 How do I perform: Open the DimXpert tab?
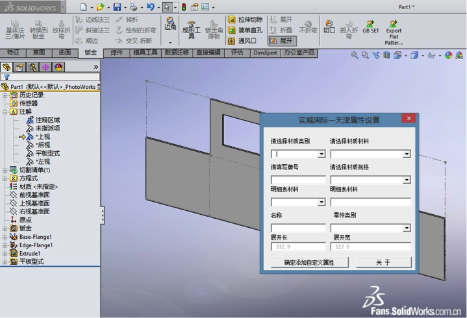click(264, 53)
